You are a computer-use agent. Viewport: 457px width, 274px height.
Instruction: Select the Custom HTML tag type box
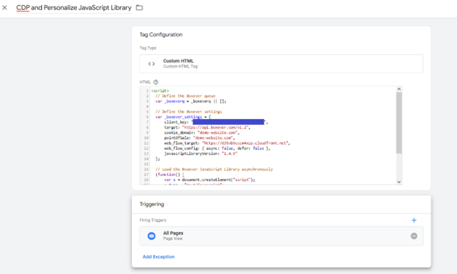(281, 64)
